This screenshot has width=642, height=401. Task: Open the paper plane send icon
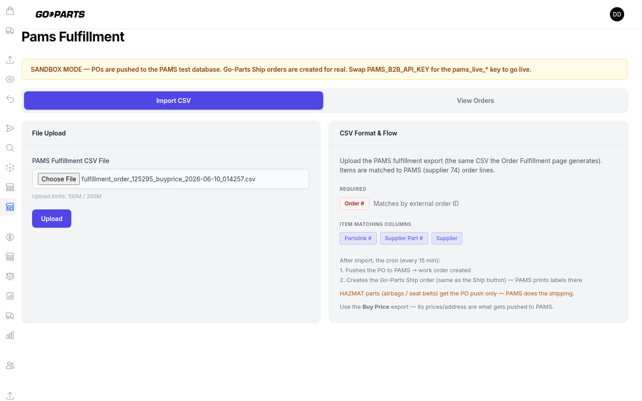click(x=10, y=128)
